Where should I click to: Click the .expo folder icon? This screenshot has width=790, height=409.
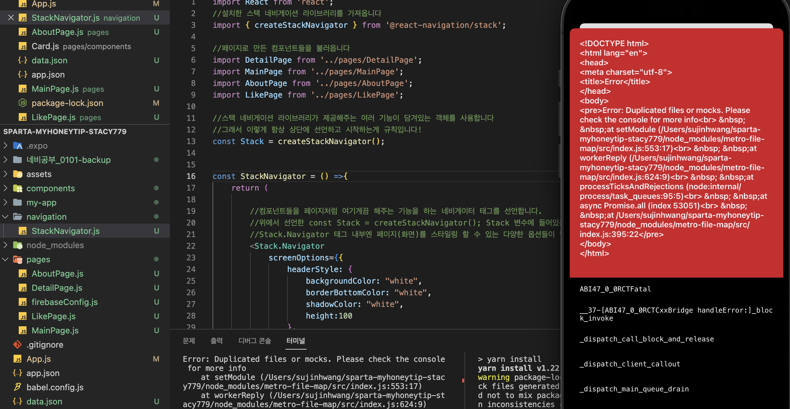18,146
